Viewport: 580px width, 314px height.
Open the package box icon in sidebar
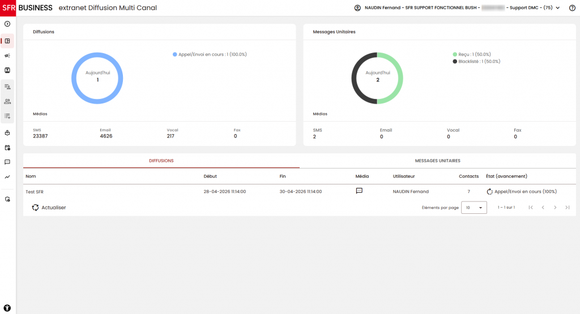7,133
